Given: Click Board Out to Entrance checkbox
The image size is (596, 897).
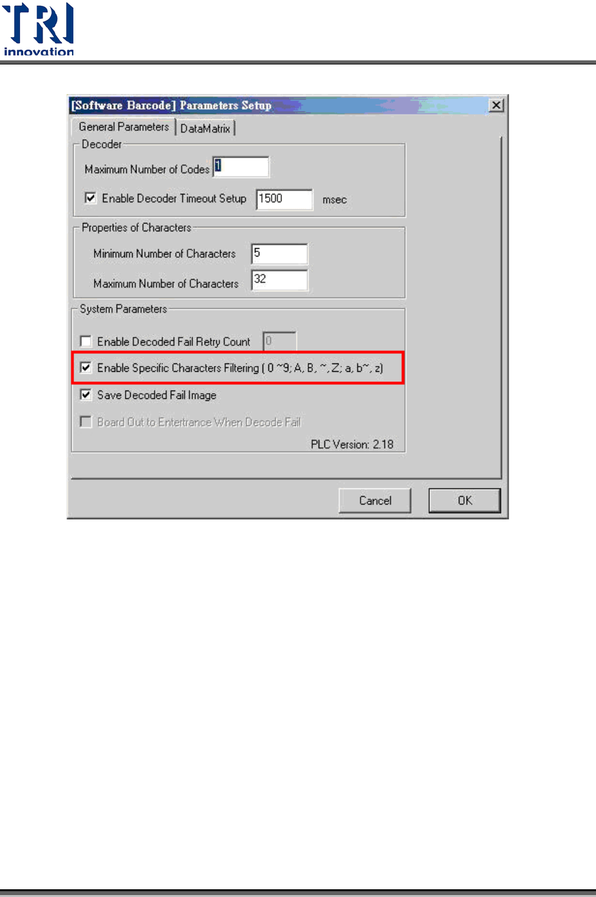Looking at the screenshot, I should [x=86, y=421].
